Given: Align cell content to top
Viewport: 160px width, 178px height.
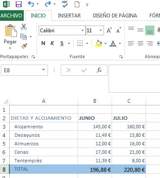Looking at the screenshot, I should click(x=131, y=28).
